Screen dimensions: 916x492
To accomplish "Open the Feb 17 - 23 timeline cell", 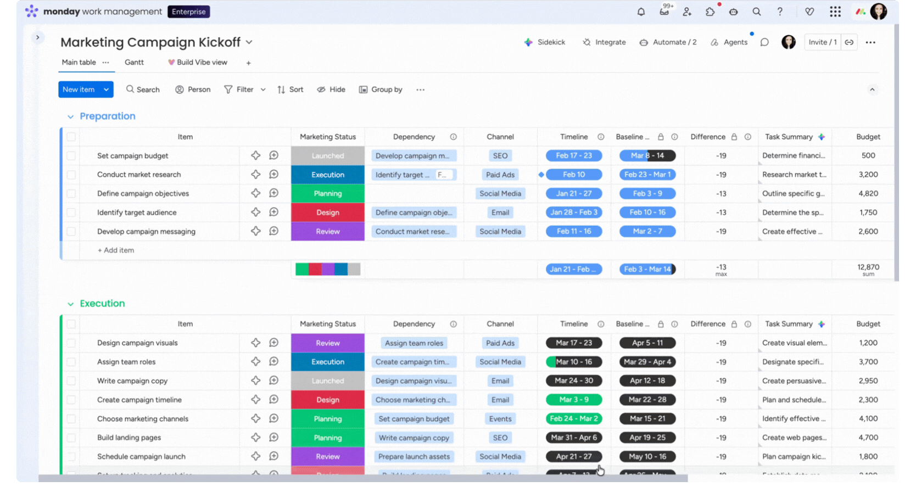I will pyautogui.click(x=573, y=156).
